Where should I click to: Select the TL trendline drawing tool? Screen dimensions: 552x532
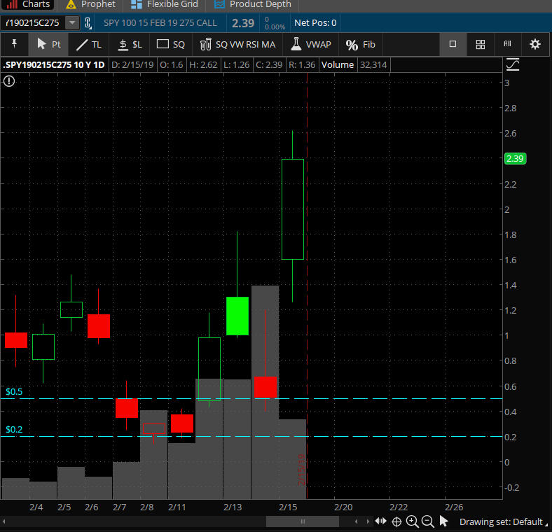click(88, 44)
